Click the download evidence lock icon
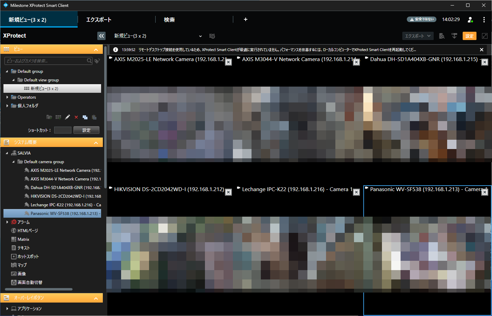Viewport: 492px width, 316px height. 454,36
